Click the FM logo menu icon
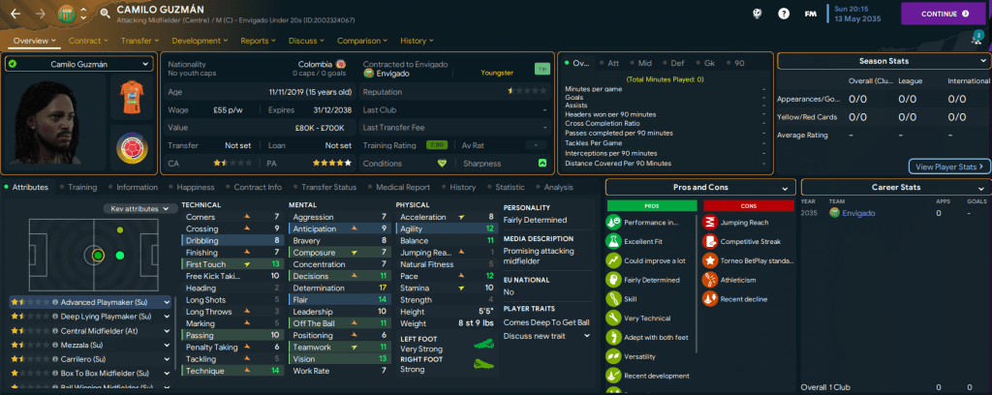992x395 pixels. pyautogui.click(x=809, y=14)
